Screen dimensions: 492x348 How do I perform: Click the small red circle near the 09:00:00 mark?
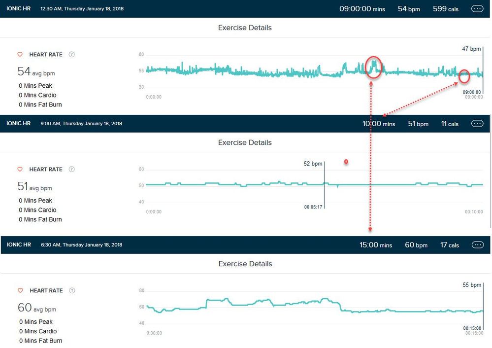463,76
